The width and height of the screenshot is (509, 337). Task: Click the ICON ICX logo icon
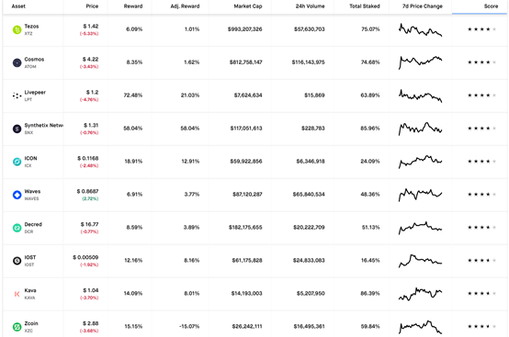17,162
